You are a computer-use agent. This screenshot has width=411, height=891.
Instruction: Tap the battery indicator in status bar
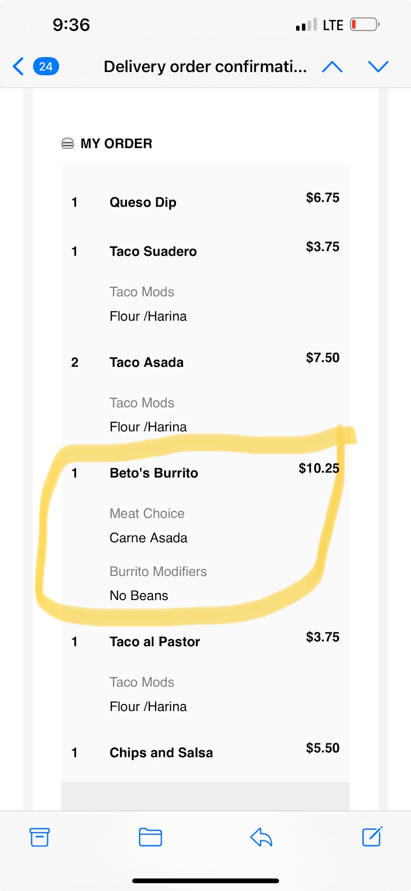[x=365, y=25]
